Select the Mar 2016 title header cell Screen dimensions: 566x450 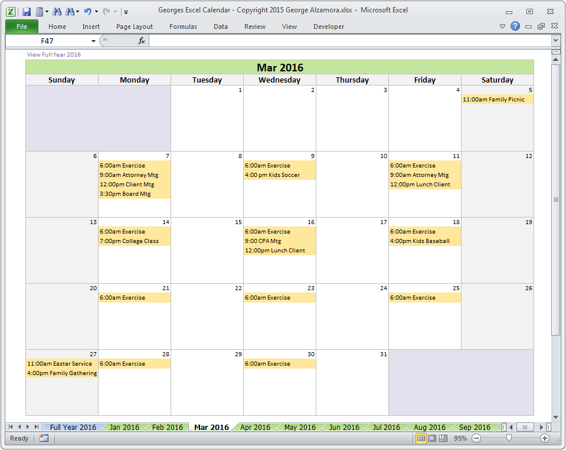tap(280, 67)
